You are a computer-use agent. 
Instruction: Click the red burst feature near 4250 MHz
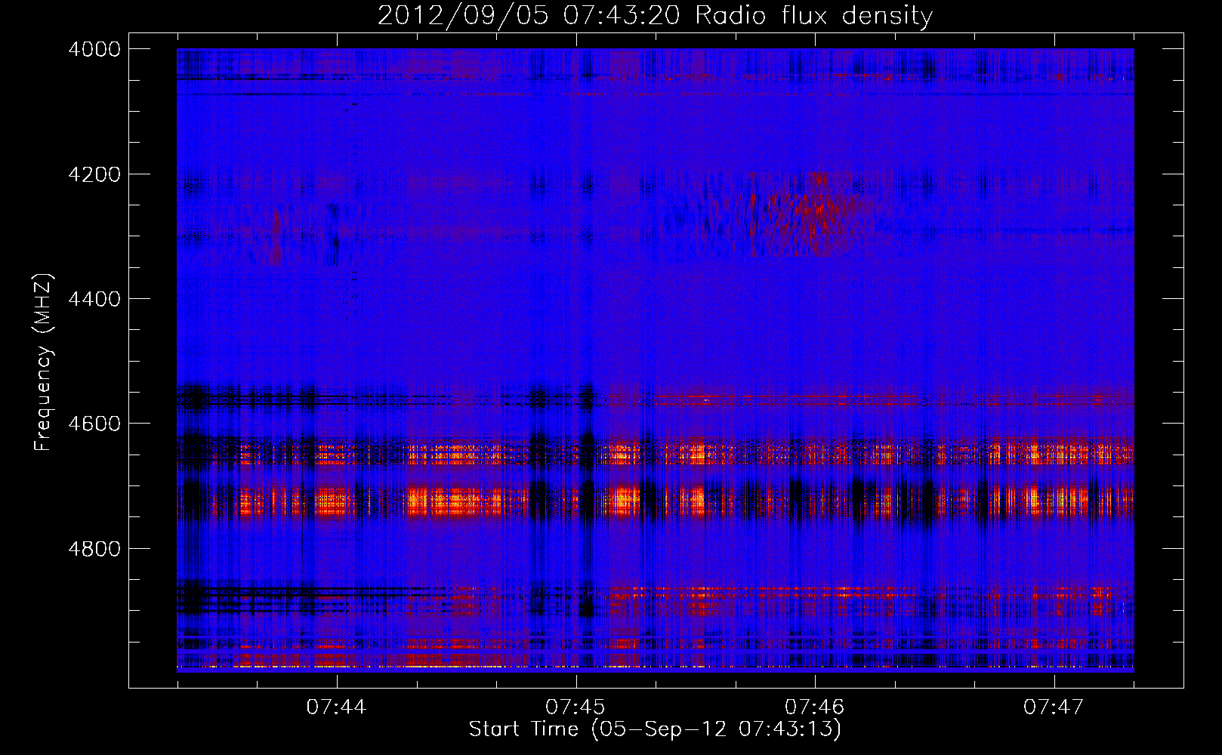(x=808, y=213)
